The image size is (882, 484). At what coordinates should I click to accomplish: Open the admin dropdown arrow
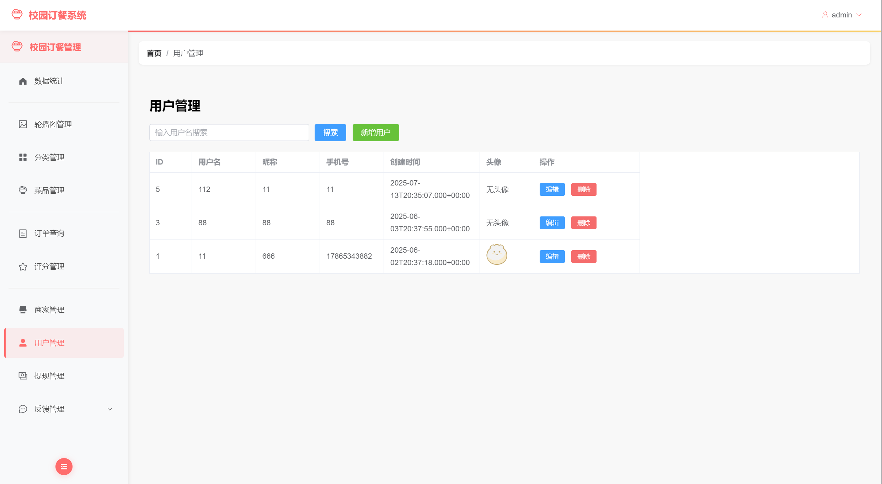pyautogui.click(x=859, y=15)
